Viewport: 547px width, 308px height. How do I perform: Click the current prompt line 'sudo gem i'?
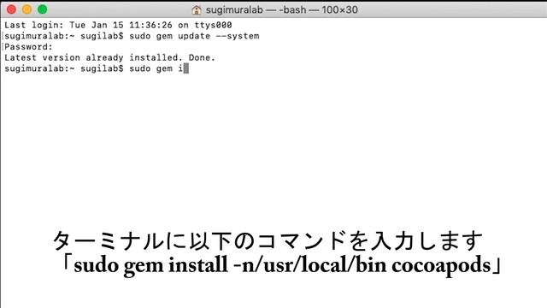pyautogui.click(x=97, y=68)
